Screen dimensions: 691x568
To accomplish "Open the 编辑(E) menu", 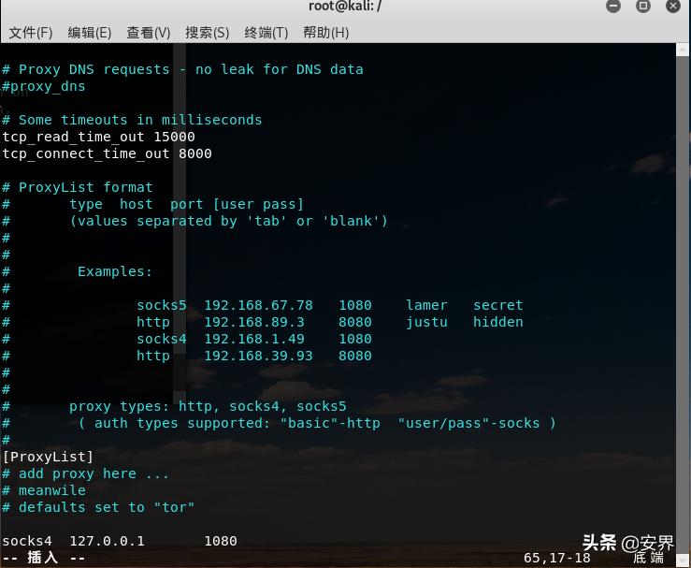I will coord(90,33).
